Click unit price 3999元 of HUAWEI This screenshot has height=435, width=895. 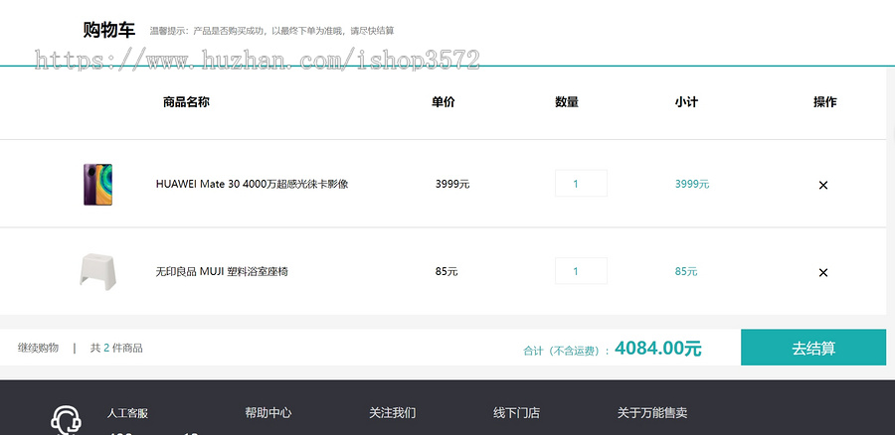tap(452, 184)
